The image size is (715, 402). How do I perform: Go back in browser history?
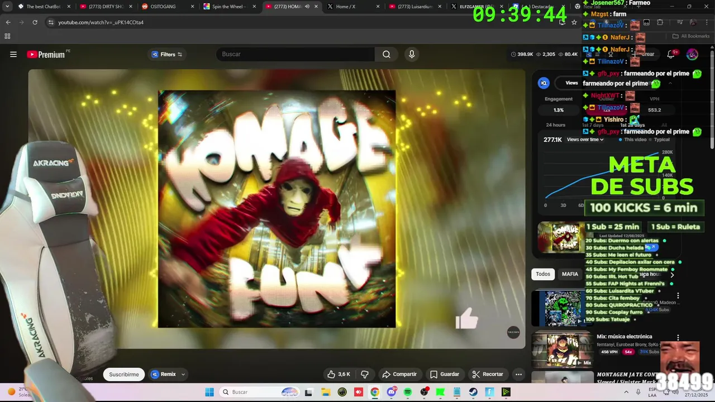(8, 22)
